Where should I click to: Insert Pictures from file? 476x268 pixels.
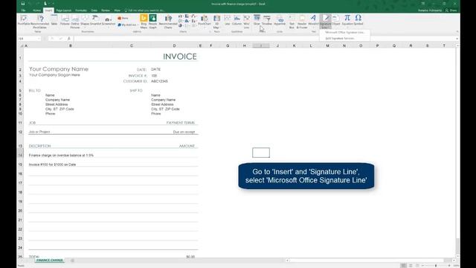65,20
